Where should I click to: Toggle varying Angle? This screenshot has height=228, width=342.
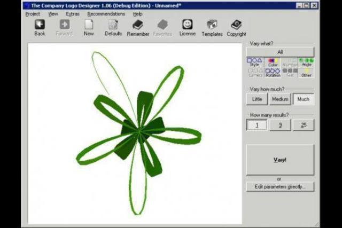306,62
